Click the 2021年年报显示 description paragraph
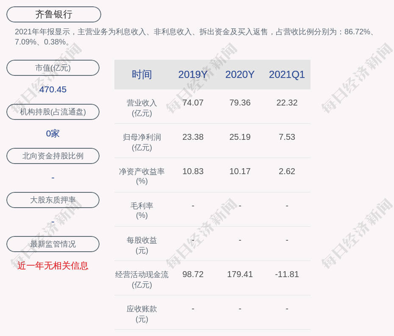The image size is (394, 336). point(195,37)
